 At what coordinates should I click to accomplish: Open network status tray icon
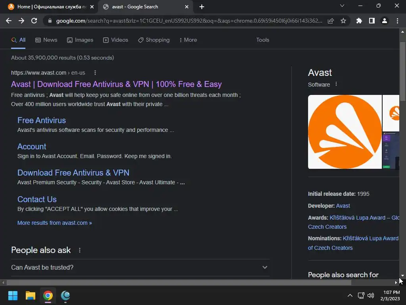(361, 295)
